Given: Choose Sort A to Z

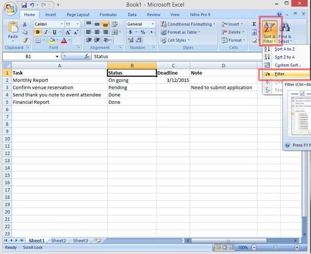Looking at the screenshot, I should point(286,49).
